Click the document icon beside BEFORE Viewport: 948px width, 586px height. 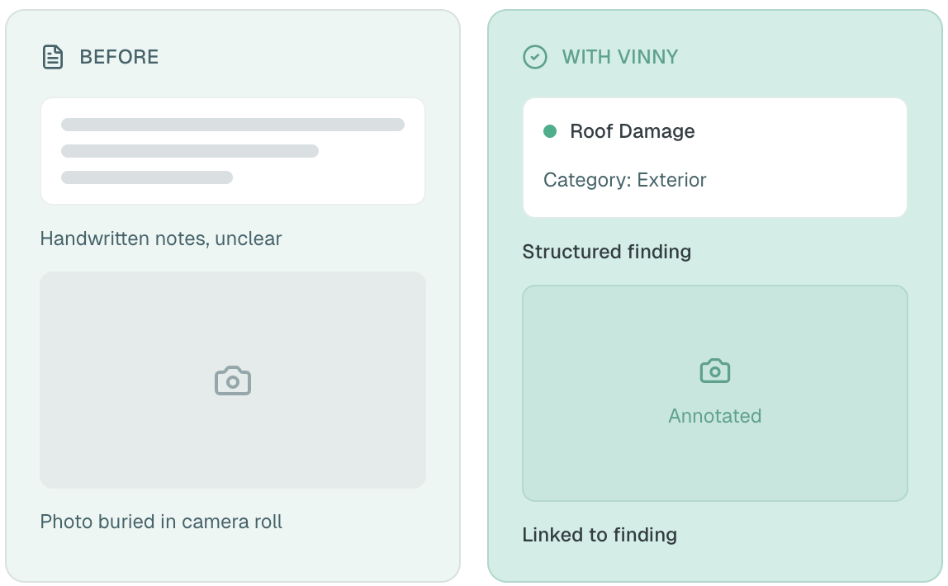pos(53,57)
